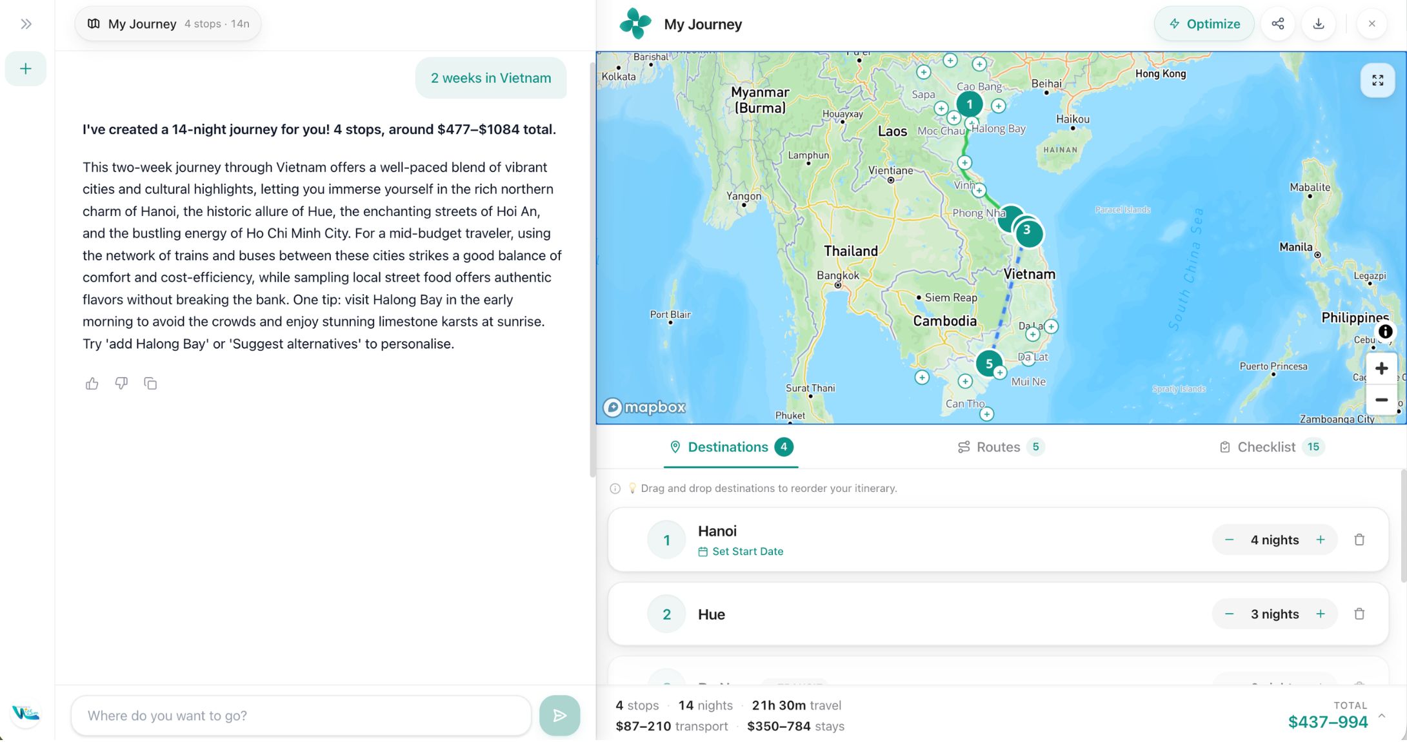Decrease Hue nights with minus button
Viewport: 1407px width, 742px height.
[x=1229, y=614]
